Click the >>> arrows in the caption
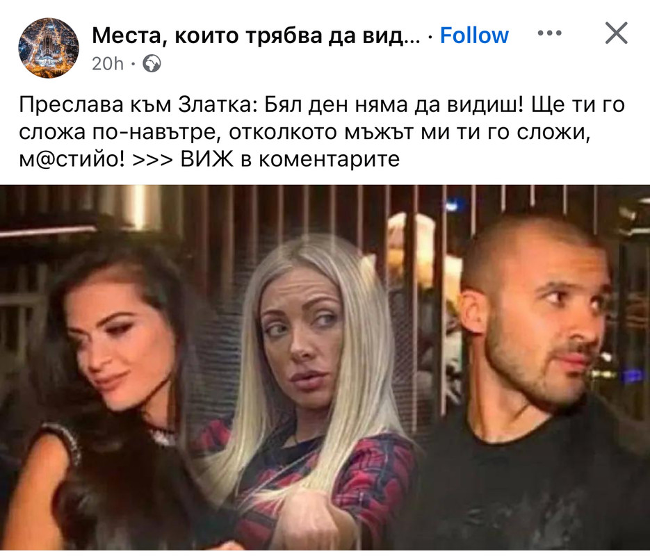 152,160
